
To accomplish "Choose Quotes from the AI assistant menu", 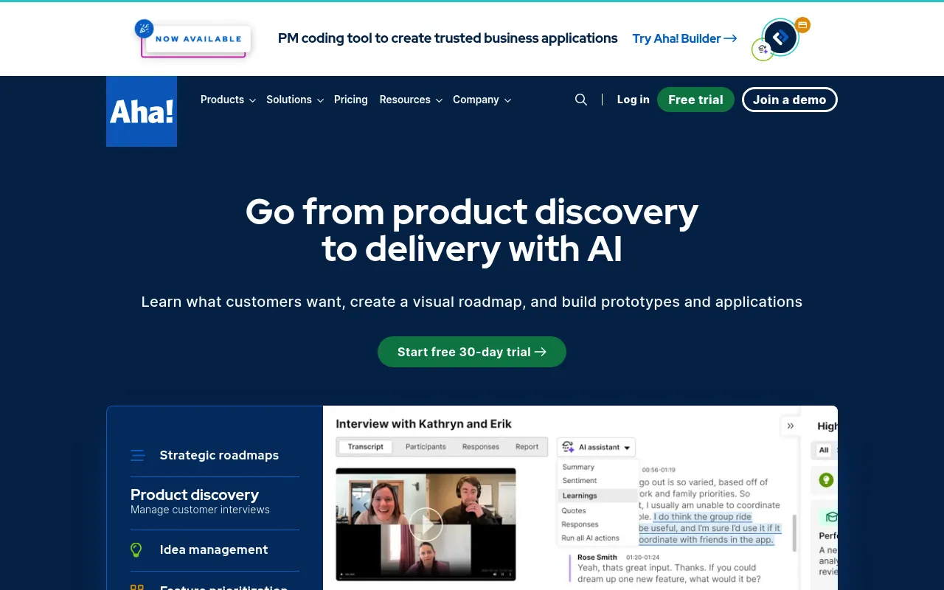I will click(574, 510).
